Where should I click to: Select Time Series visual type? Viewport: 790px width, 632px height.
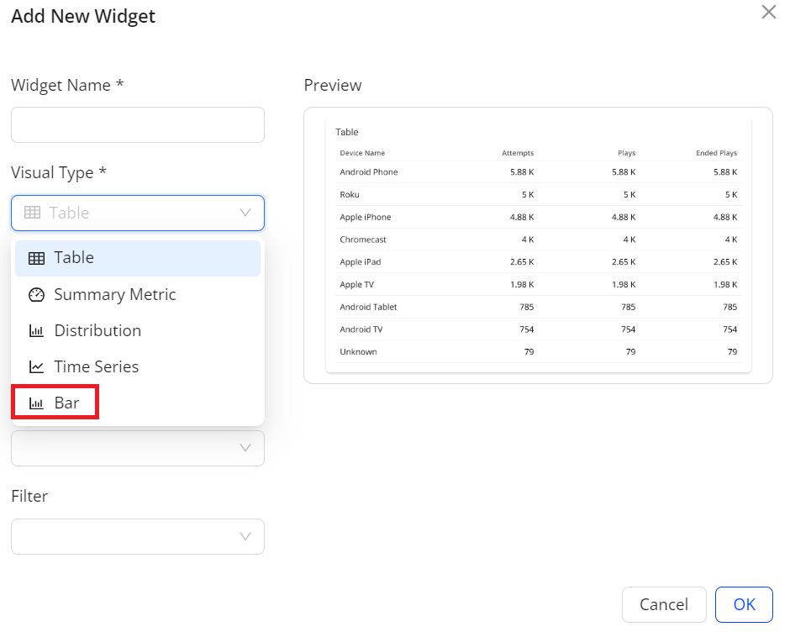click(x=138, y=367)
